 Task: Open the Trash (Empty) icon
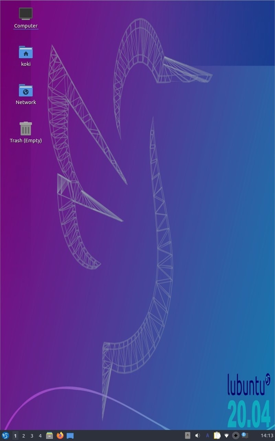(x=26, y=129)
